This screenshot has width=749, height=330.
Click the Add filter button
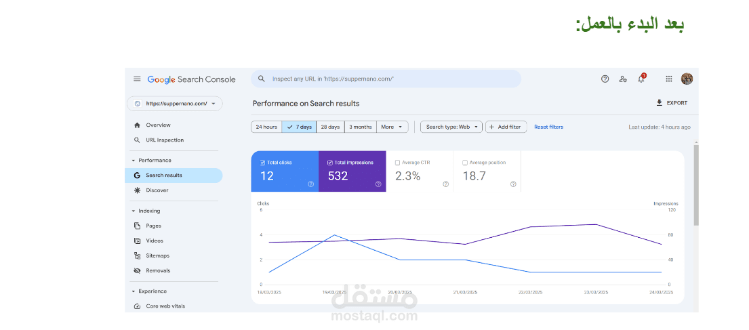(506, 127)
